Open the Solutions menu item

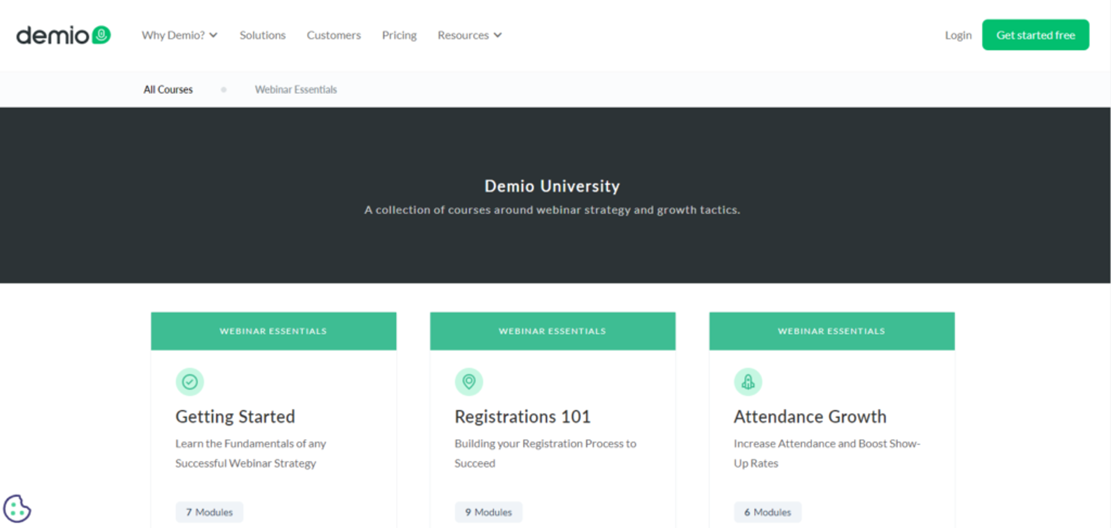pos(263,35)
